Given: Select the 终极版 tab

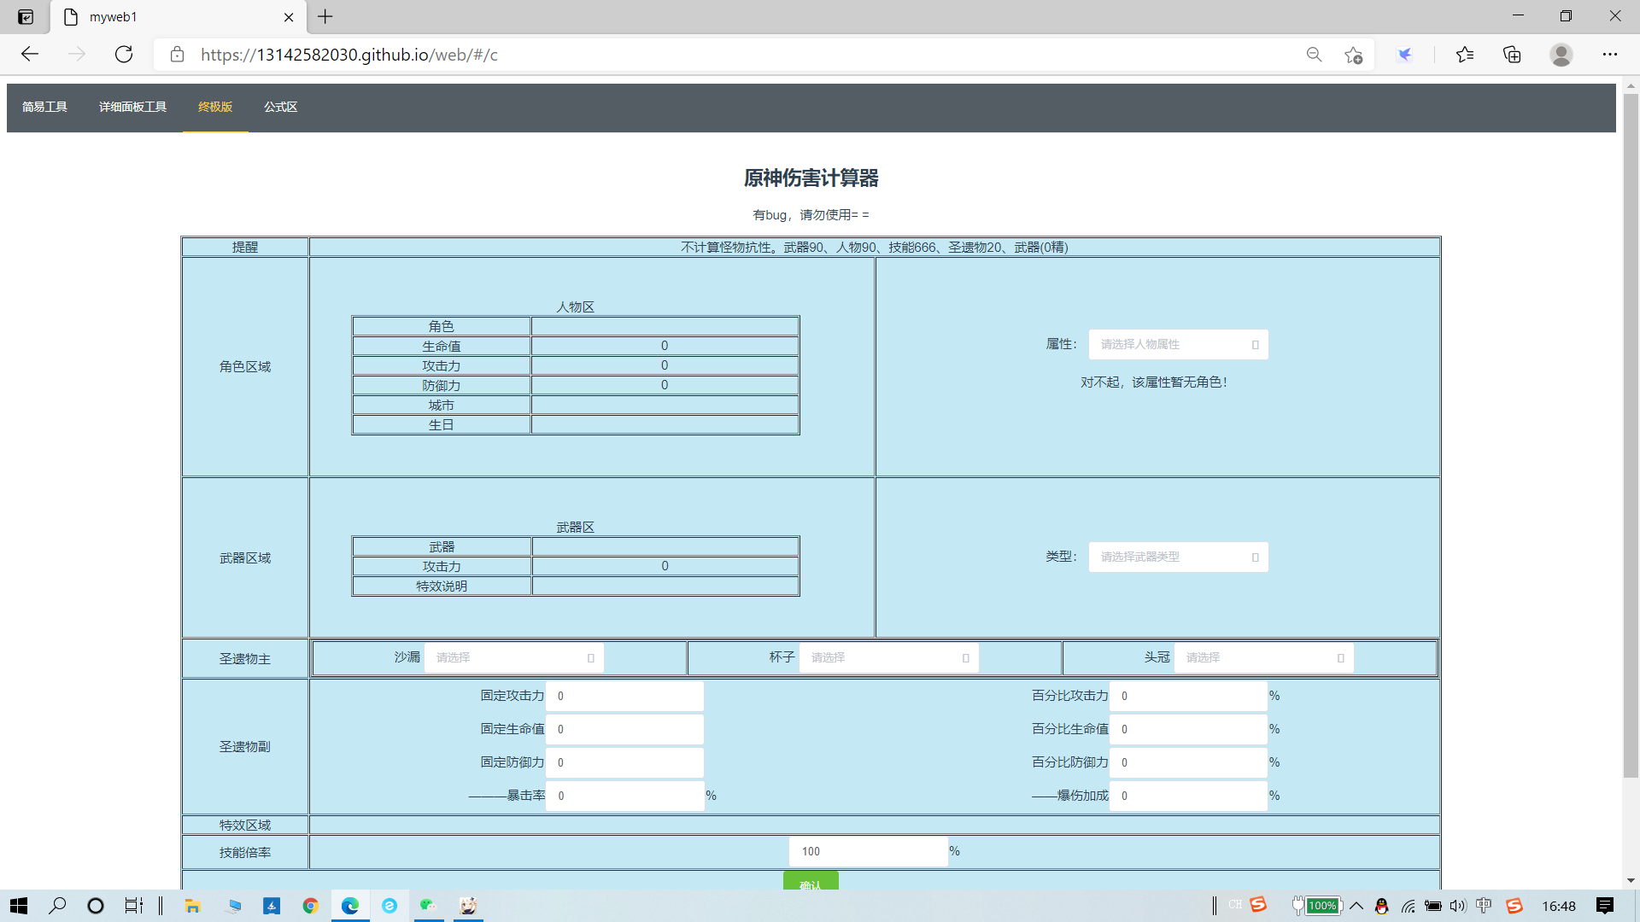Looking at the screenshot, I should coord(215,107).
